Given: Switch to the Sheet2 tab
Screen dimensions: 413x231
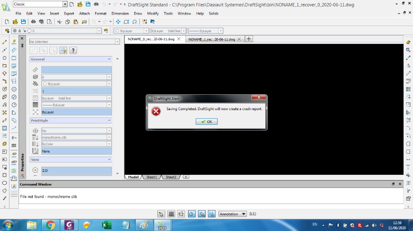Looking at the screenshot, I should coord(171,177).
